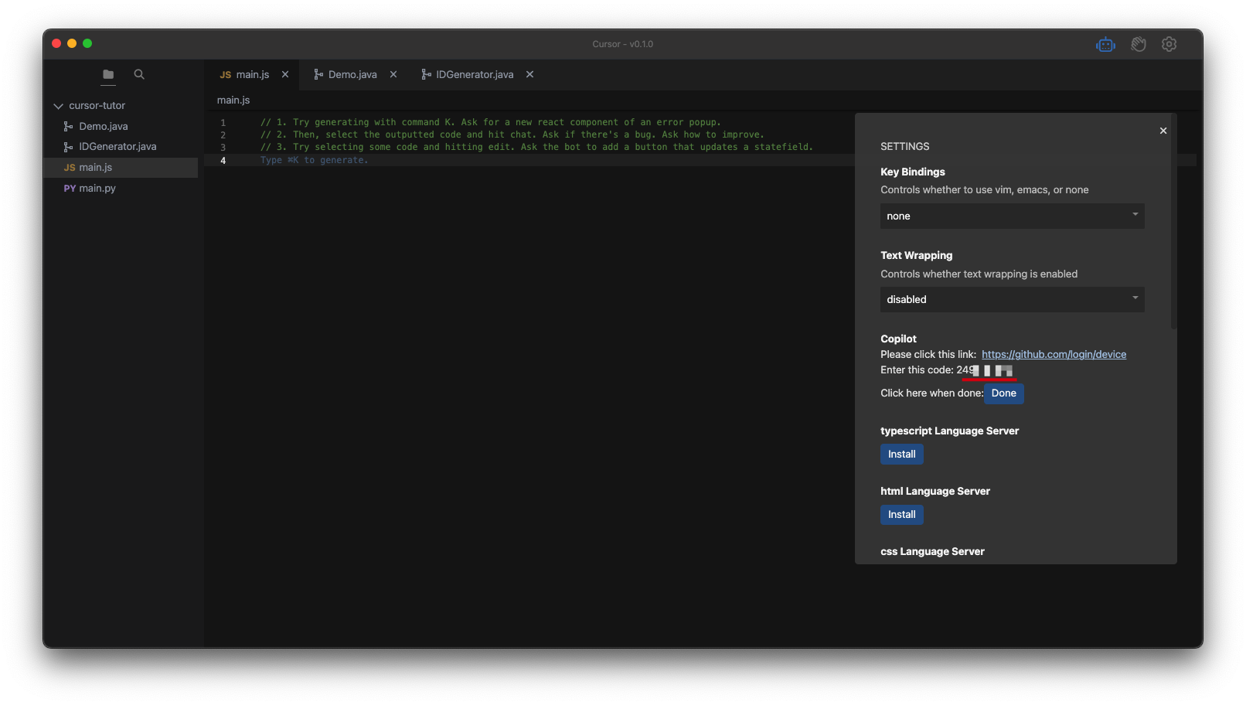Screen dimensions: 1246x705
Task: Click comment line 2 about hitting chat
Action: (512, 135)
